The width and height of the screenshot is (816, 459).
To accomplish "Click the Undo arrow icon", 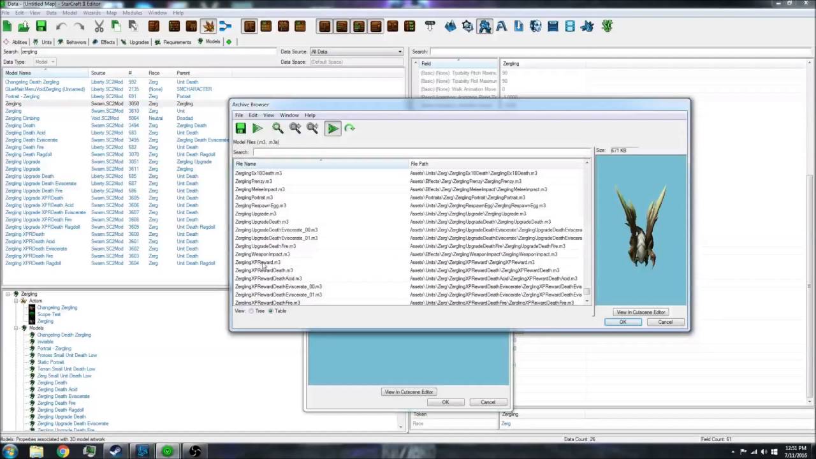I will click(x=61, y=26).
